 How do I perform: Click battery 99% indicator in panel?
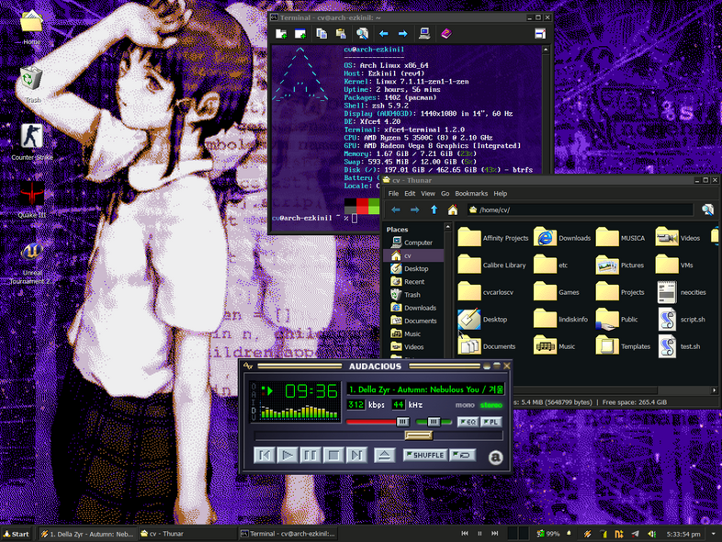click(548, 534)
